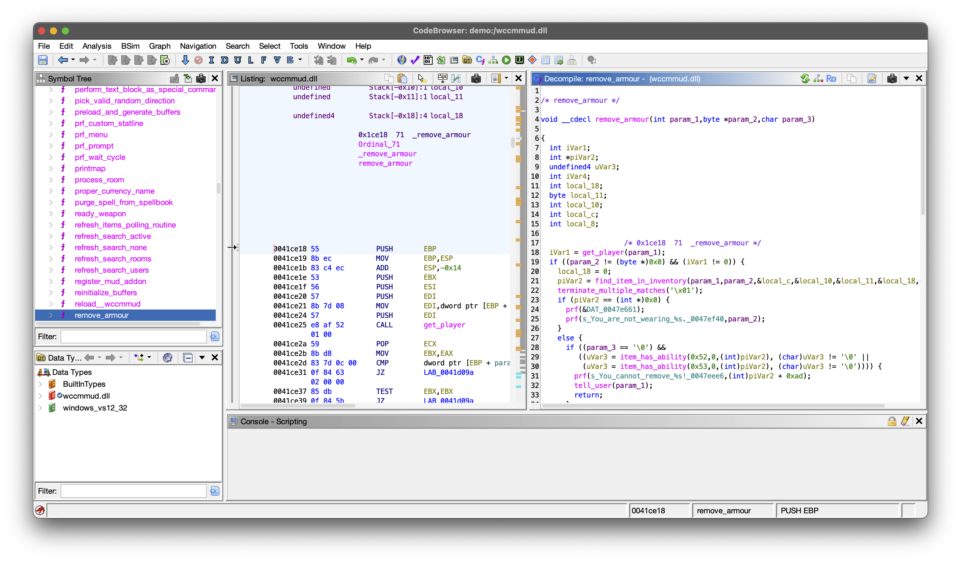The image size is (961, 562).
Task: Click inside the Symbol Tree filter field
Action: (133, 336)
